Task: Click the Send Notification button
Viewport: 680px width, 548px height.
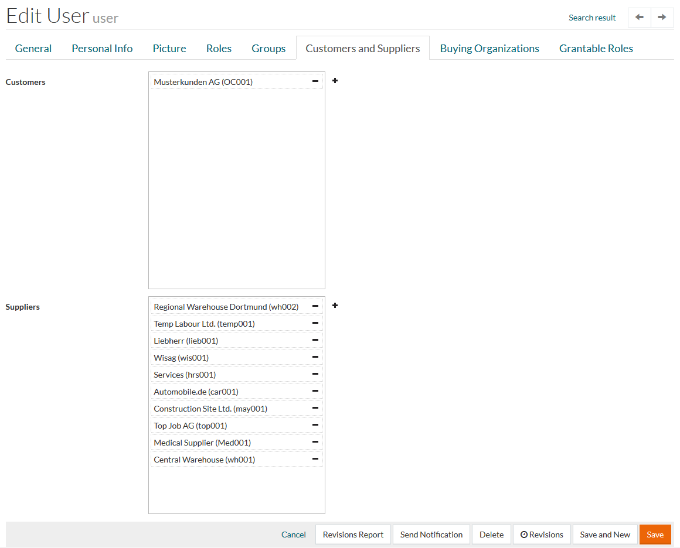Action: 431,535
